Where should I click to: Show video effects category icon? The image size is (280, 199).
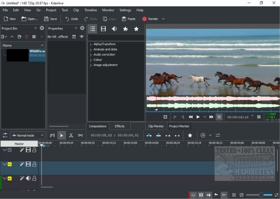pyautogui.click(x=103, y=29)
